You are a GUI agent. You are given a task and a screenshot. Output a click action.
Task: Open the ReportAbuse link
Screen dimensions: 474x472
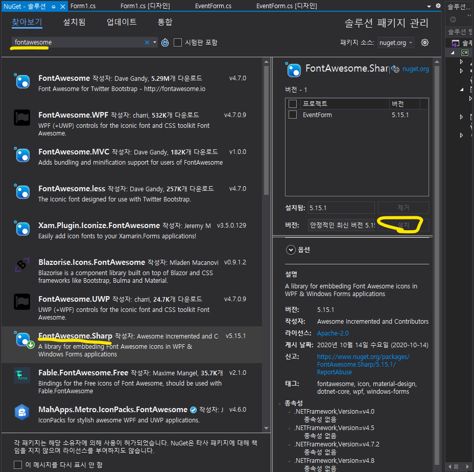[363, 365]
